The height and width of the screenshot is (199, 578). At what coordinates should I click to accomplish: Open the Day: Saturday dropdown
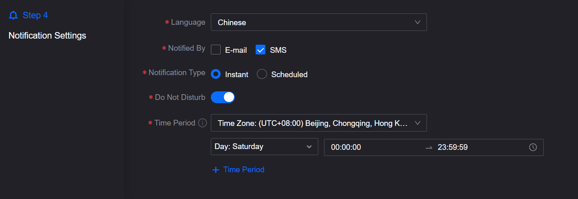pyautogui.click(x=264, y=147)
